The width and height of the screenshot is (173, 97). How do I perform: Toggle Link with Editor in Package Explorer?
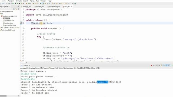coord(16,9)
